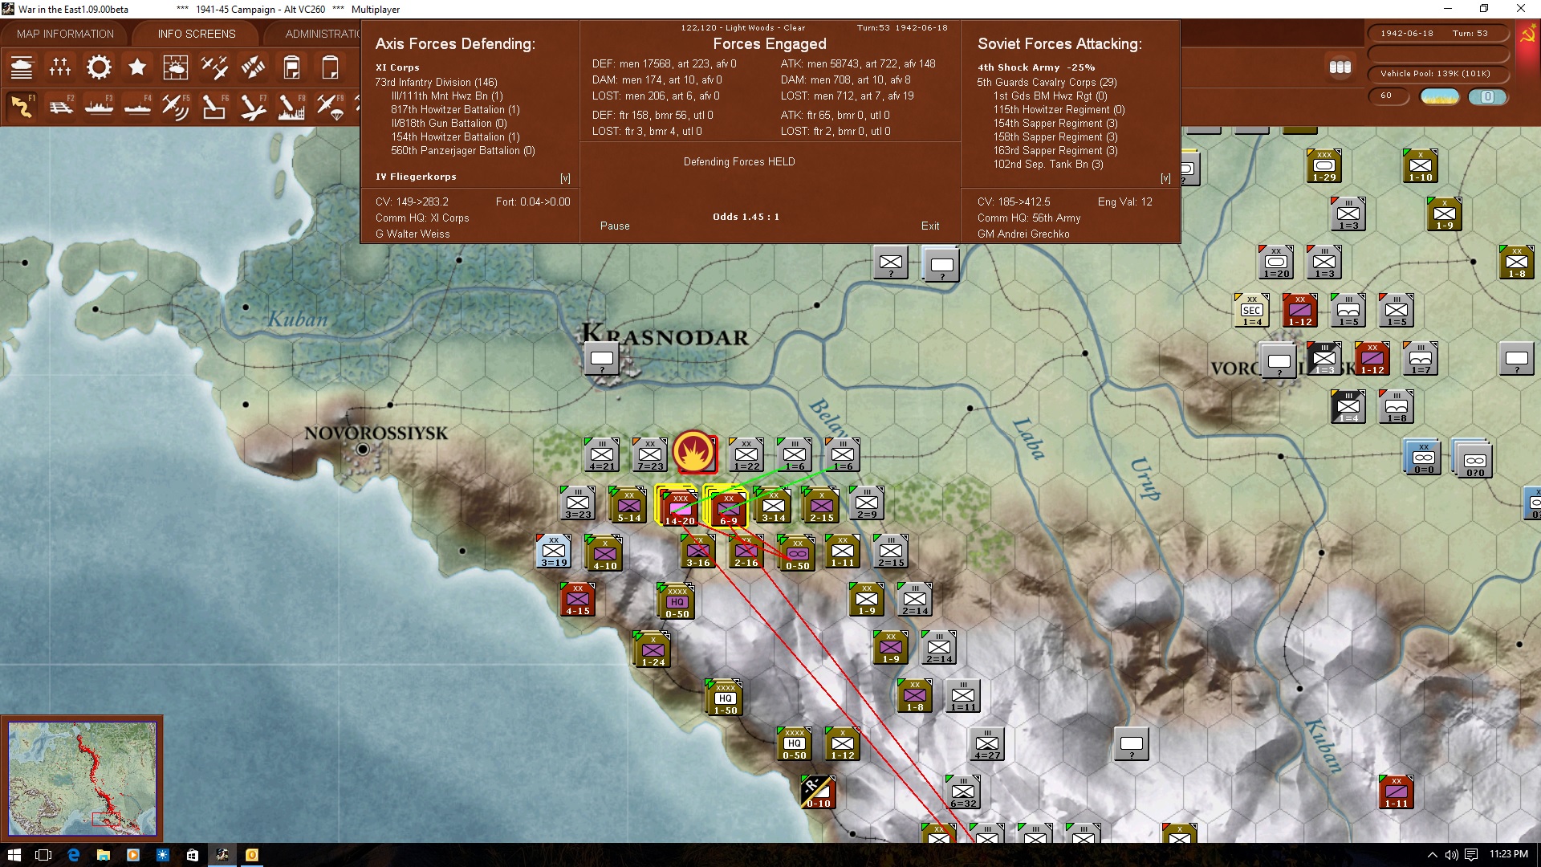
Task: Select the HQ 1-50 army counter
Action: [x=725, y=698]
